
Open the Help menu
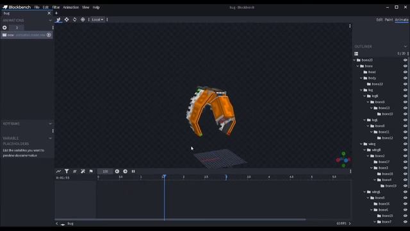[96, 7]
